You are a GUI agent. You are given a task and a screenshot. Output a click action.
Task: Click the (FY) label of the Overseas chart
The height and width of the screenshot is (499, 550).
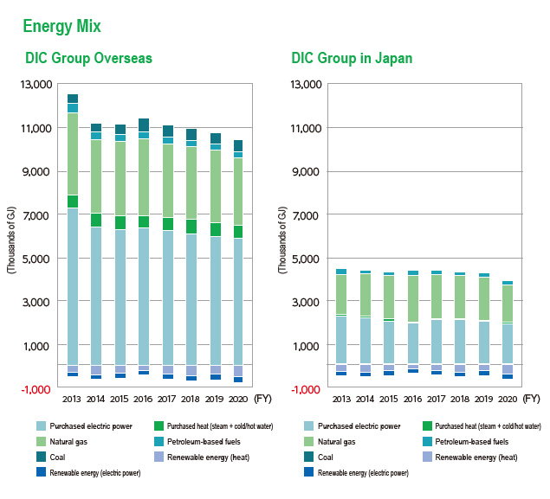pyautogui.click(x=262, y=399)
